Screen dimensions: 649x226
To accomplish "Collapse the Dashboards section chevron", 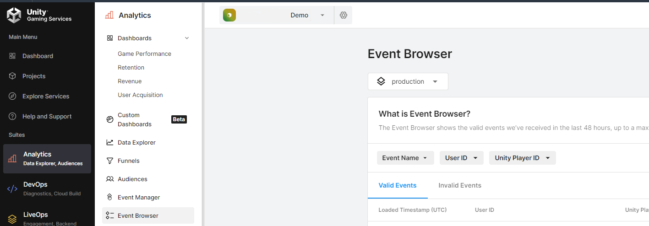I will coord(187,38).
